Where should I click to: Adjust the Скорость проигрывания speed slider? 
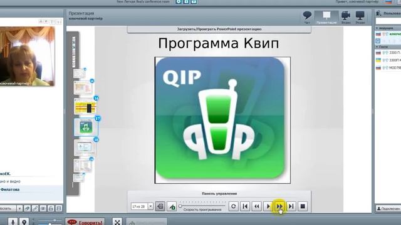pos(180,206)
